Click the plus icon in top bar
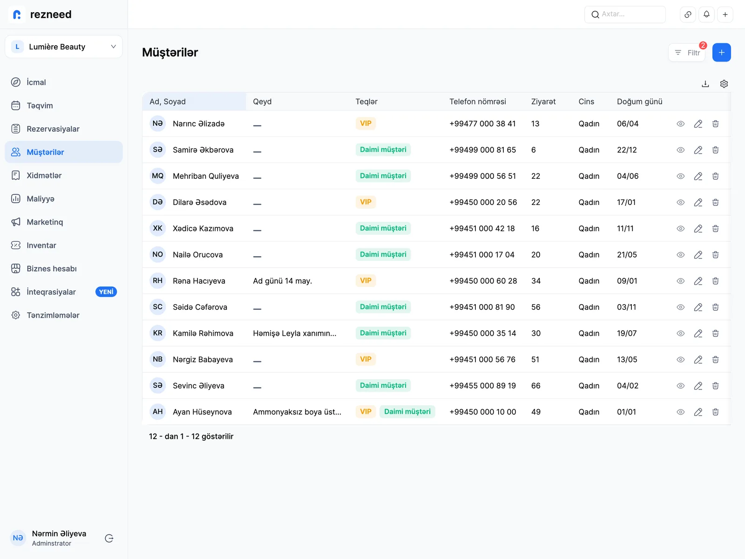Image resolution: width=745 pixels, height=559 pixels. tap(725, 14)
